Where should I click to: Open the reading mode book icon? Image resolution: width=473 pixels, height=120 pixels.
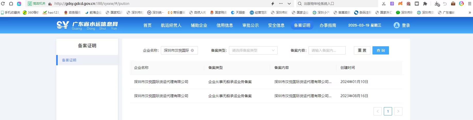pos(417,4)
